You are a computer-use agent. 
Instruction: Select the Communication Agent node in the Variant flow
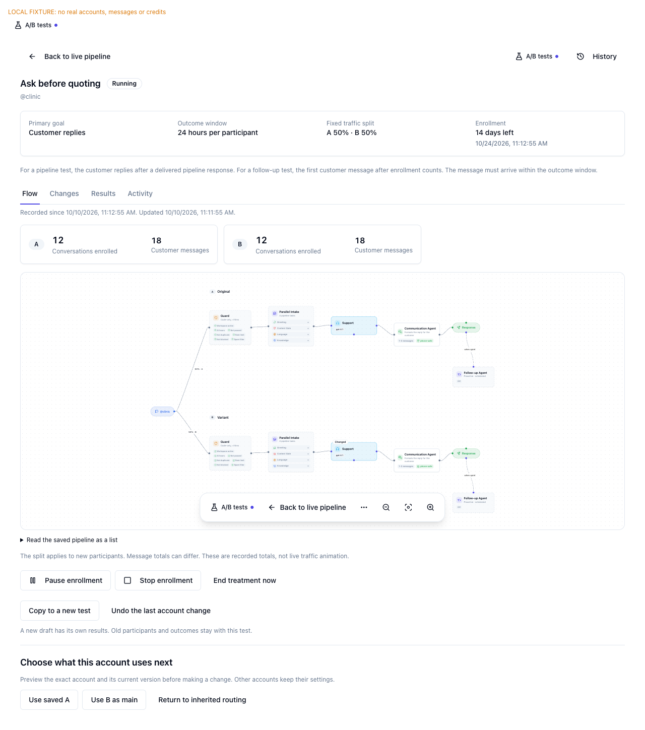417,460
